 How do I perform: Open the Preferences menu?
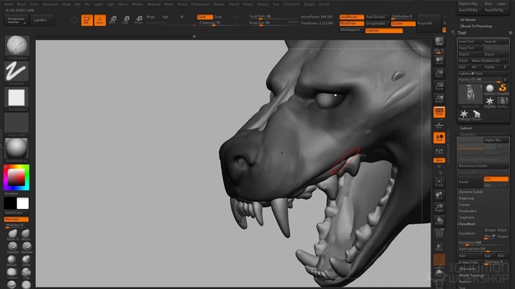tap(201, 4)
